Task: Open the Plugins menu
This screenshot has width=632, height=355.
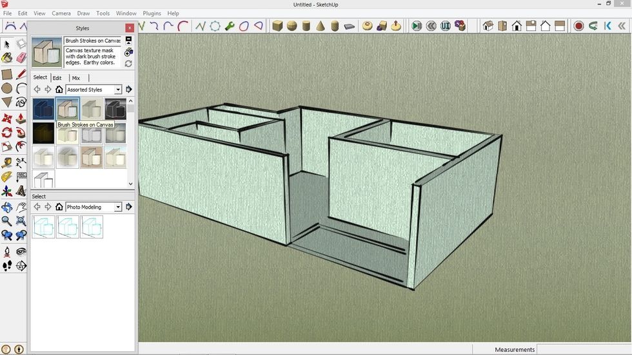Action: point(152,13)
